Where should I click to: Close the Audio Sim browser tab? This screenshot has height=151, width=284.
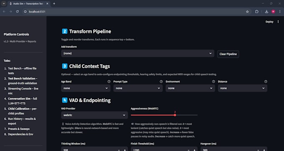47,4
